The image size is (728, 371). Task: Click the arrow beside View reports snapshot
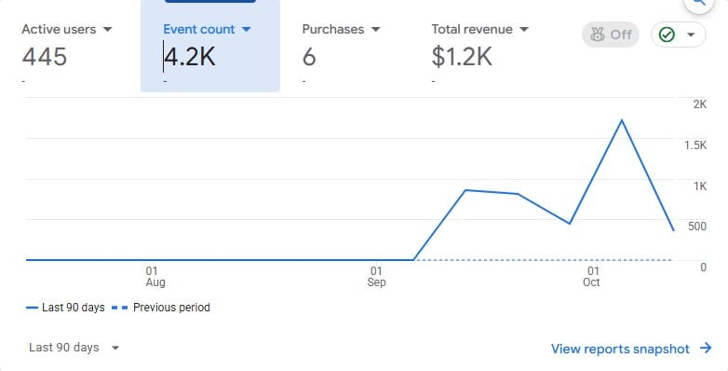tap(706, 348)
